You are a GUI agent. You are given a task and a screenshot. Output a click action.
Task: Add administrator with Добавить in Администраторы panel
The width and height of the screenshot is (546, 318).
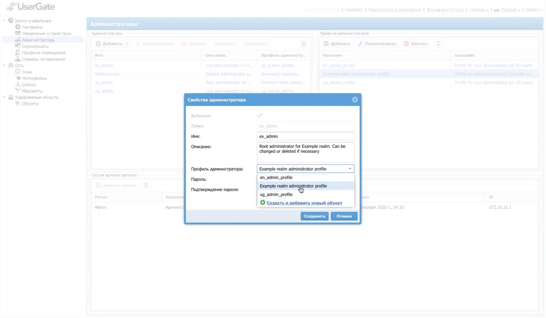pyautogui.click(x=109, y=43)
